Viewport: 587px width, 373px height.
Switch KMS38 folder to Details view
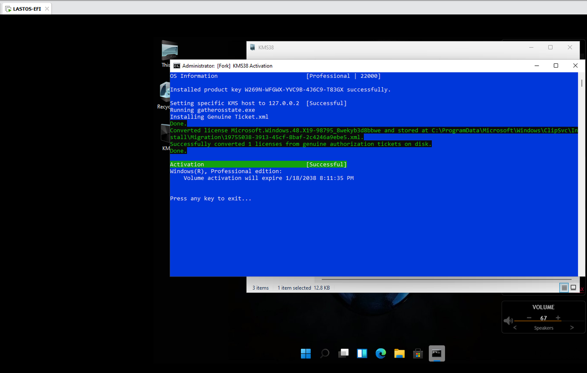[x=564, y=288]
